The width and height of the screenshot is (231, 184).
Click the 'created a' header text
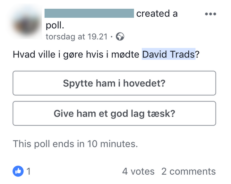(x=157, y=13)
